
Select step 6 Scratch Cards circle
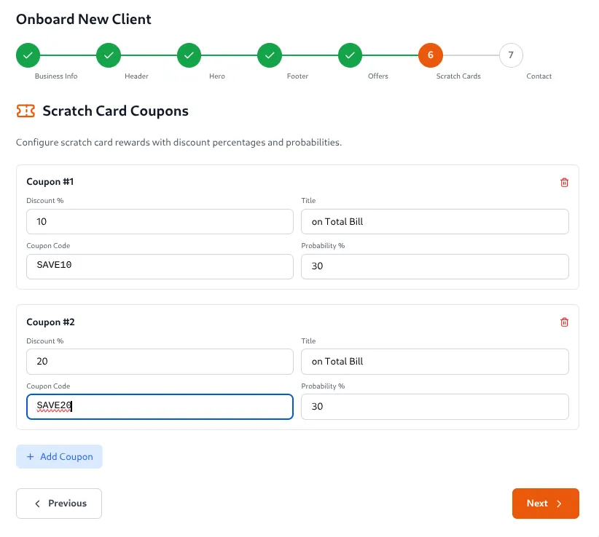pyautogui.click(x=431, y=55)
